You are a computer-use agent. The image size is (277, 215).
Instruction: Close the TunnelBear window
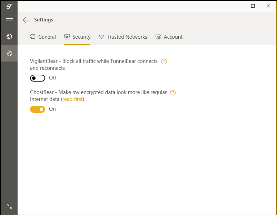click(x=268, y=6)
